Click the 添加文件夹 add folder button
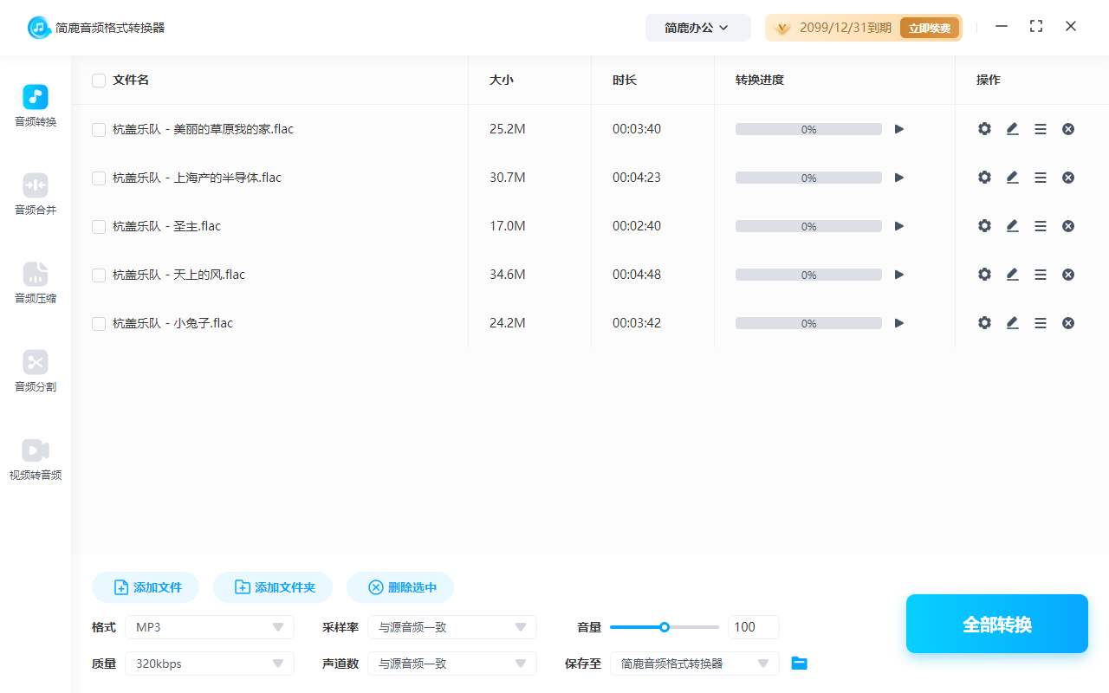 point(272,586)
